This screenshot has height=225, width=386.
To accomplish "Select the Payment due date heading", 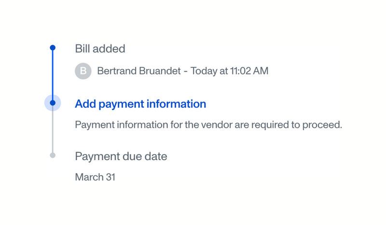I will 121,156.
